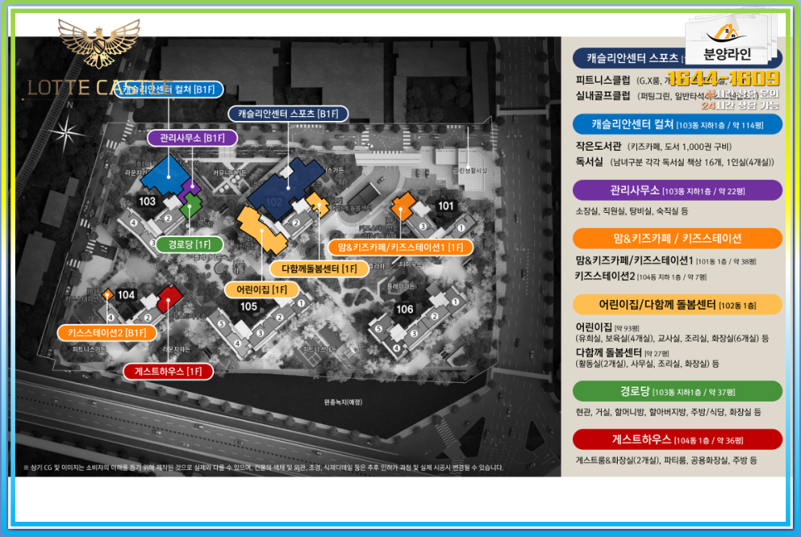Click the 키스스테이션2 [B1F] map label
The image size is (801, 537).
tap(107, 333)
